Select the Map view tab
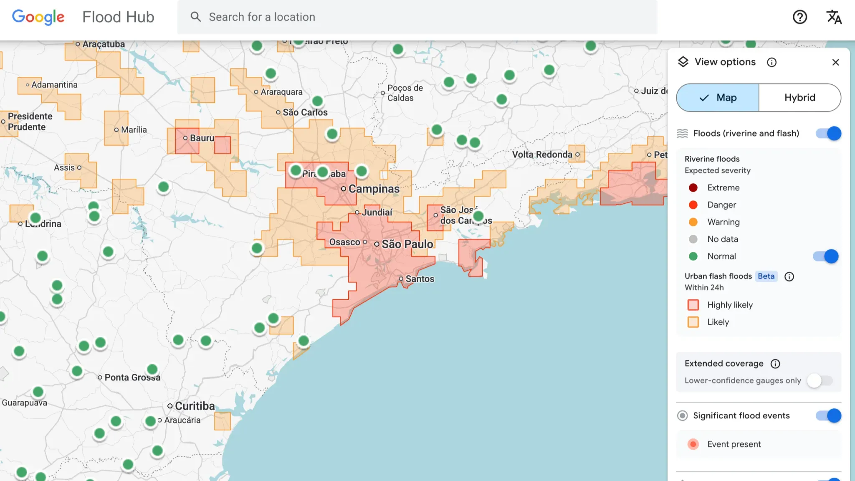The image size is (855, 481). click(x=718, y=98)
